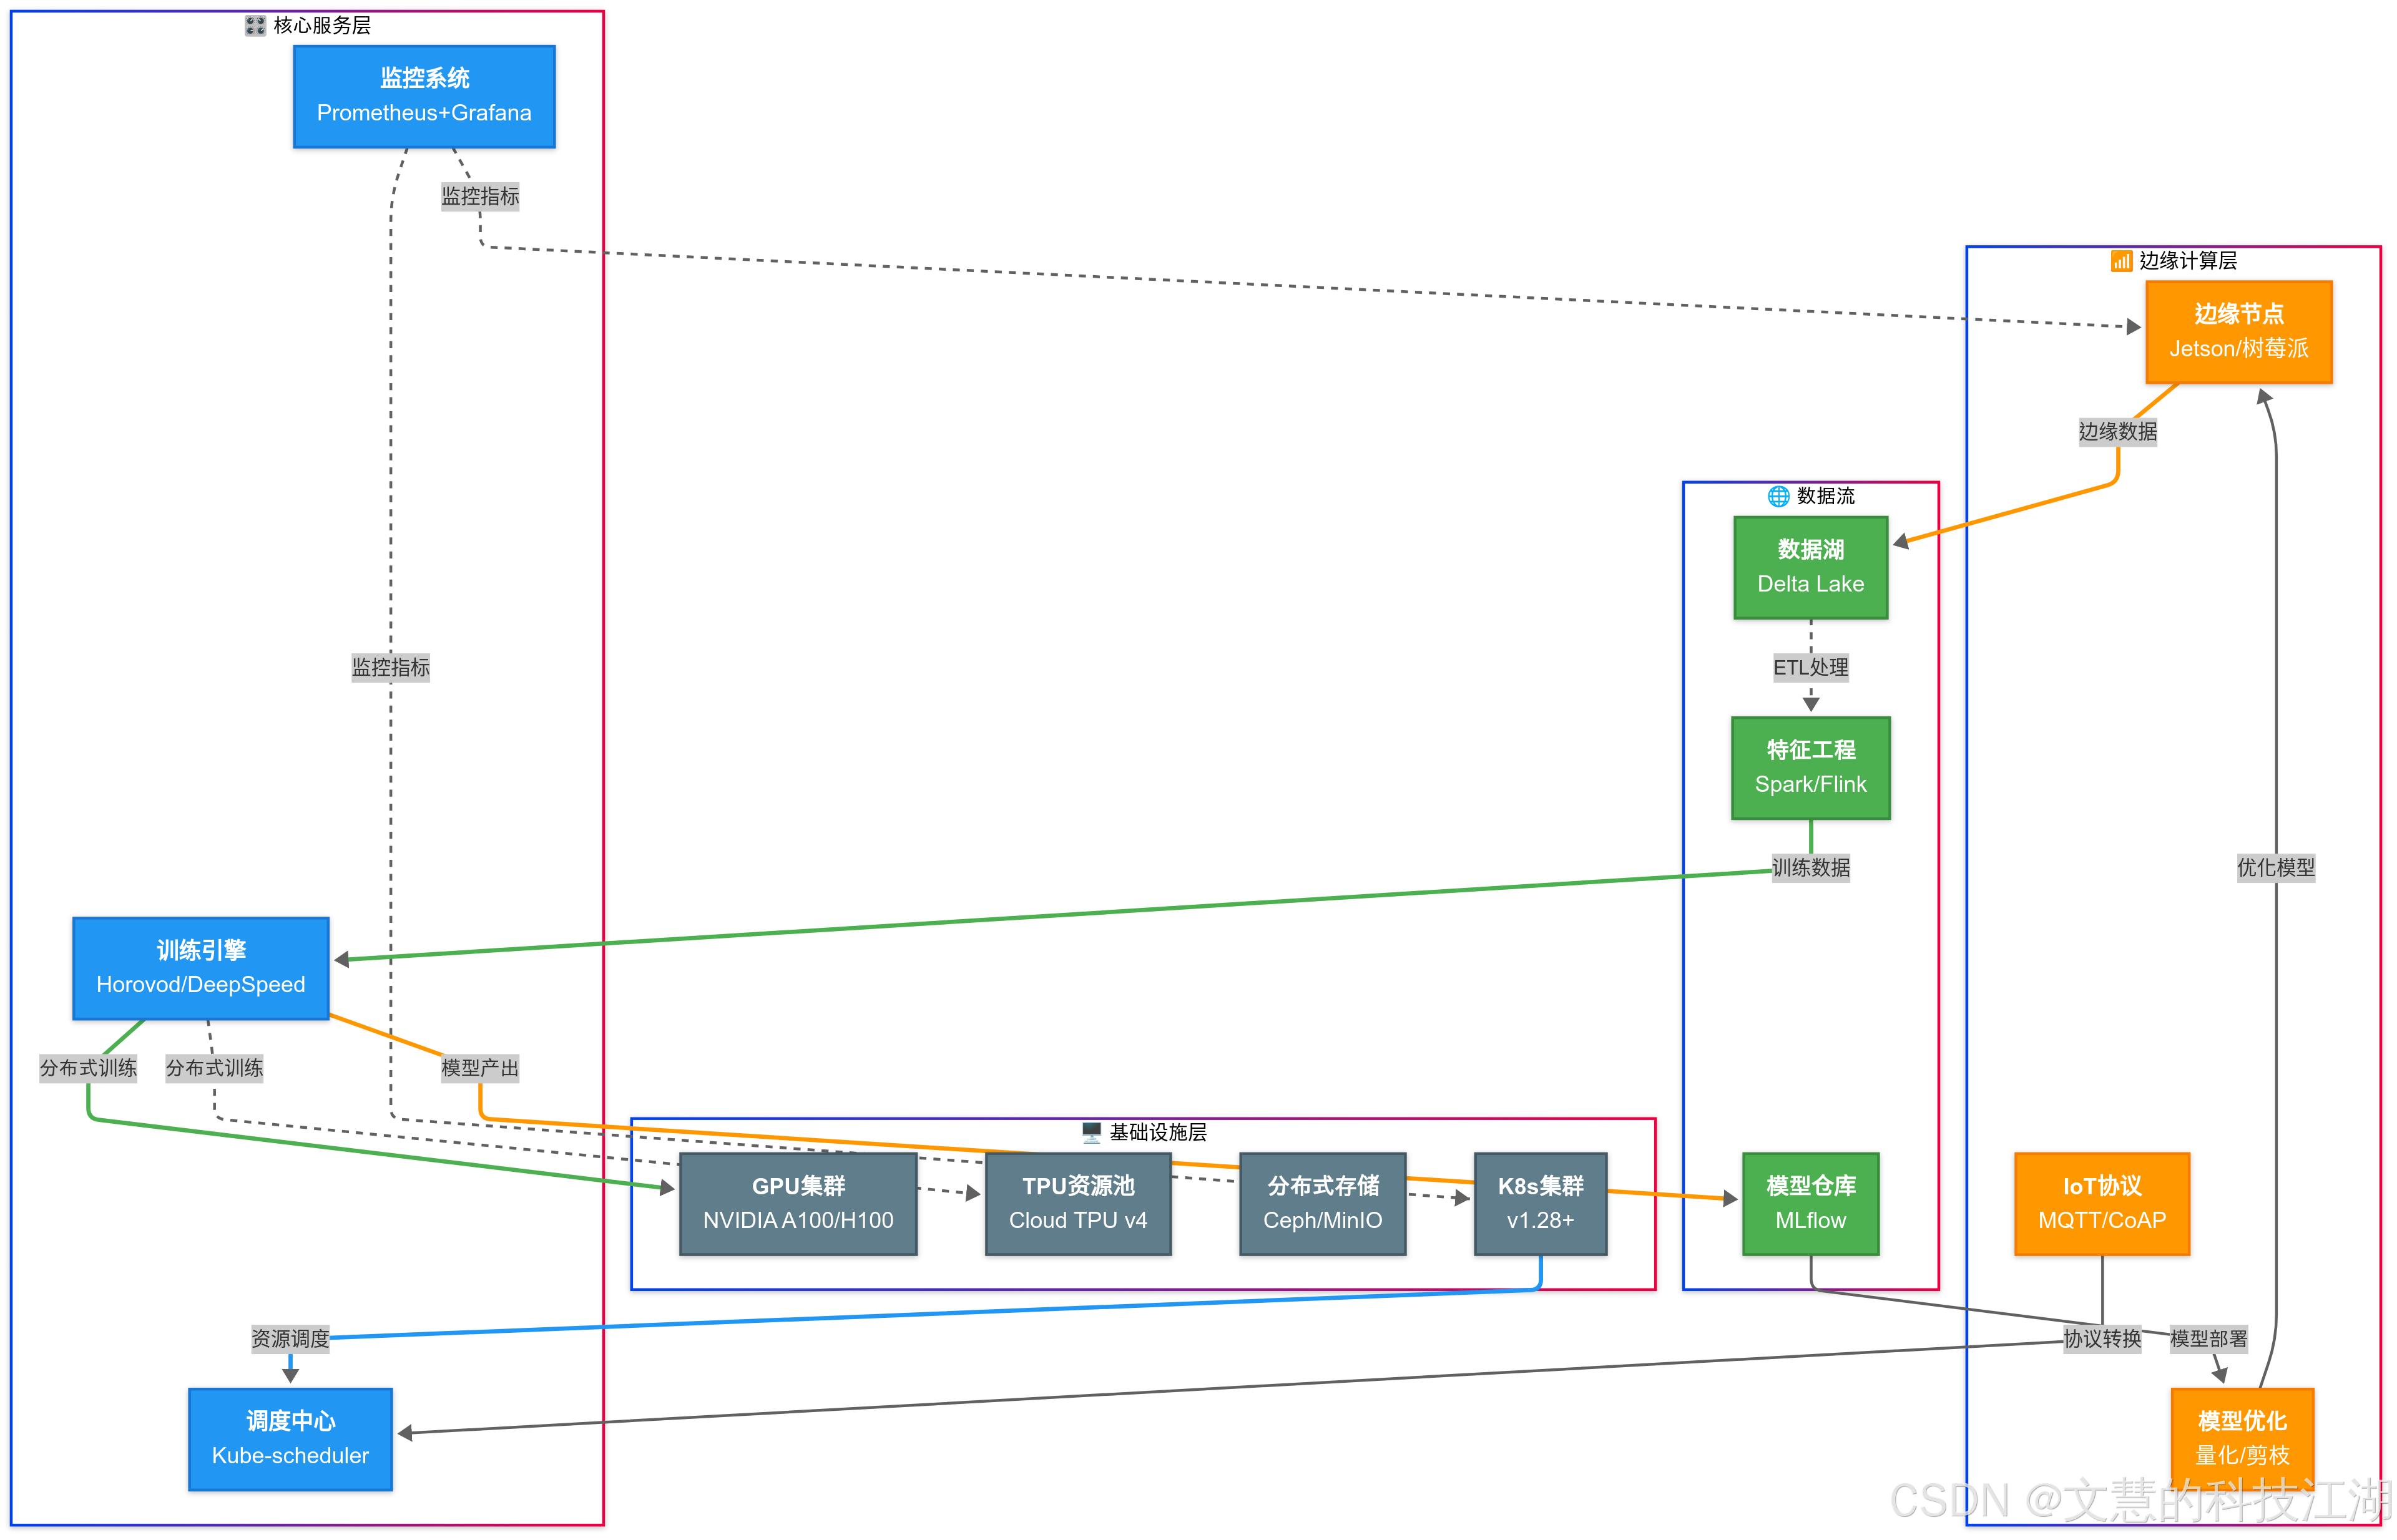Click the 模型部署 edge label
The image size is (2397, 1540).
(x=2209, y=1339)
